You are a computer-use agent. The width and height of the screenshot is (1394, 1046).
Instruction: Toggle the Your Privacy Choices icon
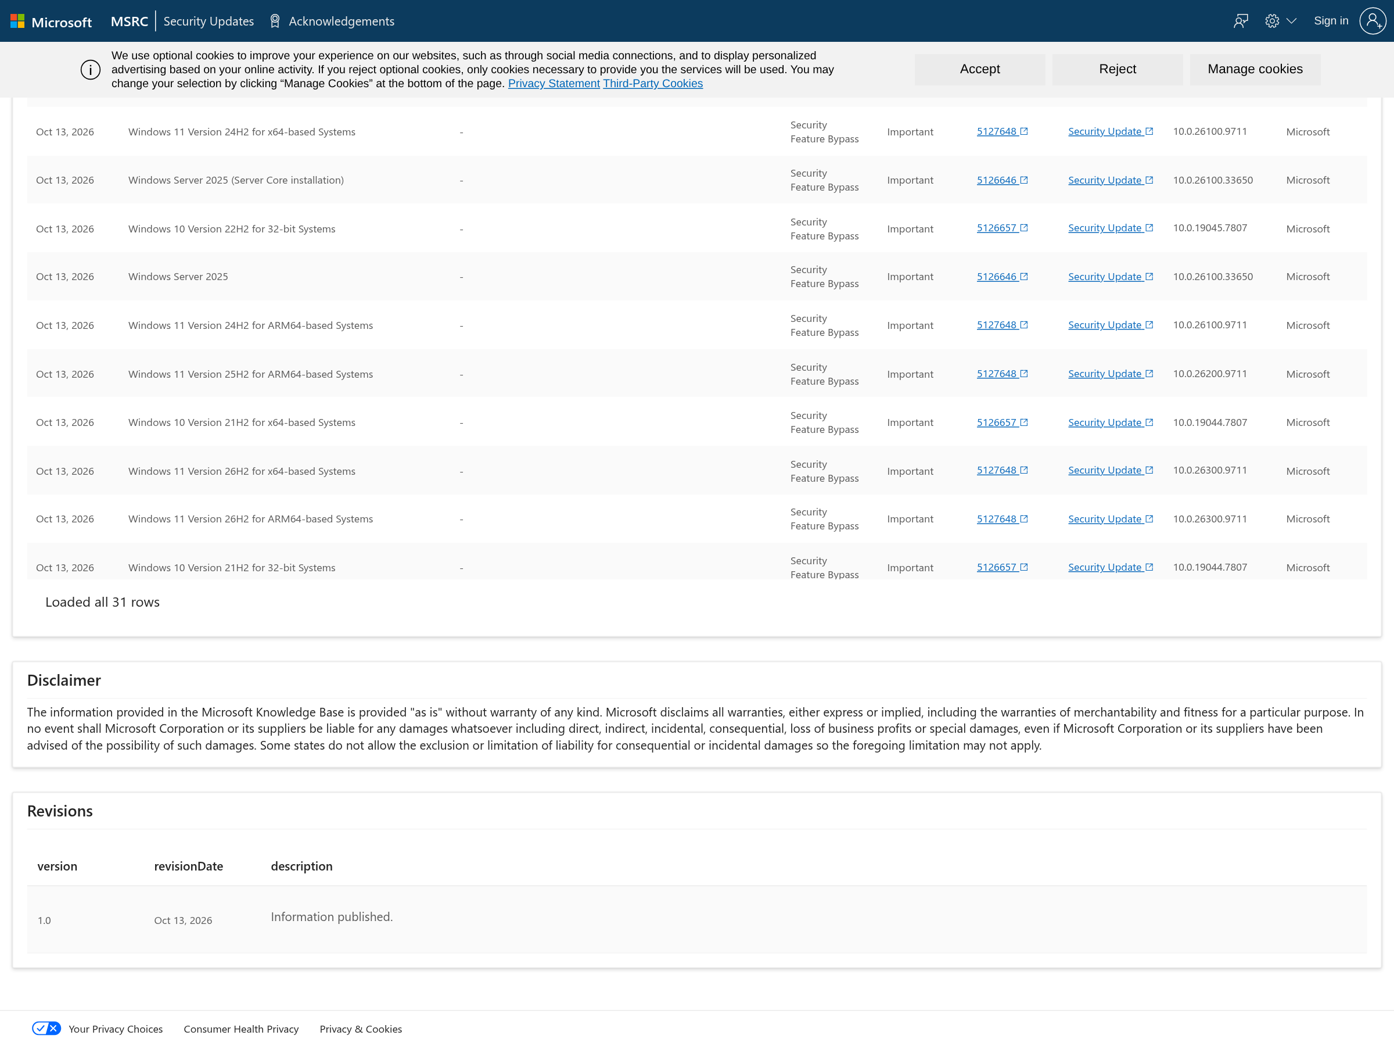(x=46, y=1029)
